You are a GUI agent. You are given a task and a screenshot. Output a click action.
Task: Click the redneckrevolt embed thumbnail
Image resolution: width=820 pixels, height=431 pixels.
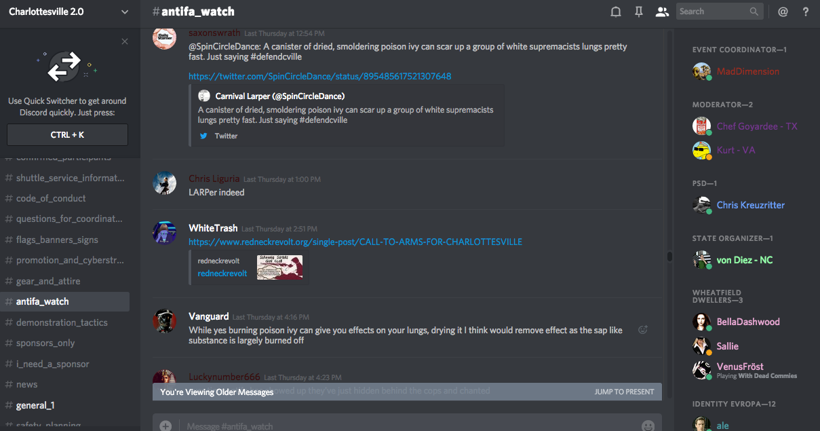(x=279, y=267)
